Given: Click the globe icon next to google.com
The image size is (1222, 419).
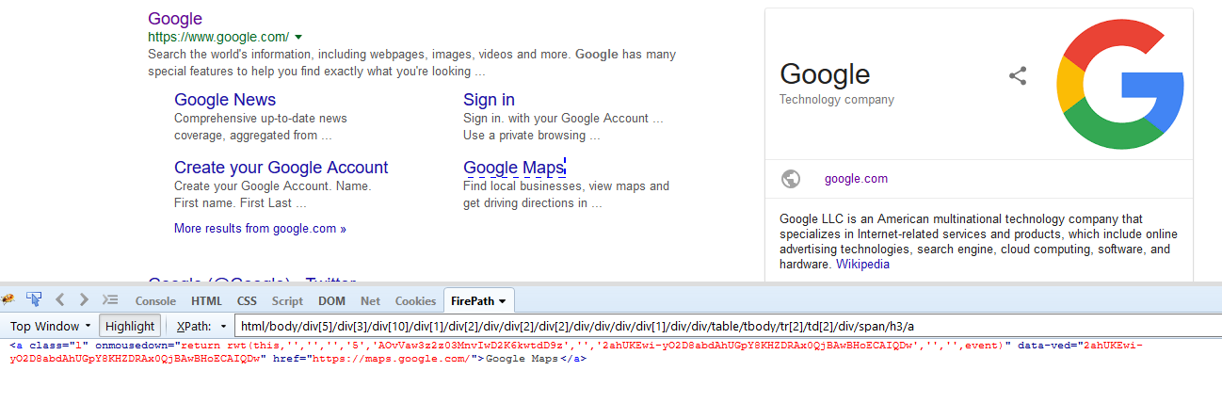Looking at the screenshot, I should (x=791, y=179).
